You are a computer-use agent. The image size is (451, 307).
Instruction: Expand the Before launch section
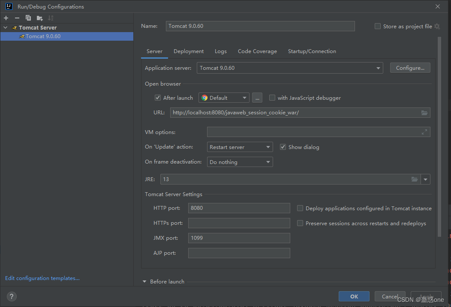(x=145, y=282)
